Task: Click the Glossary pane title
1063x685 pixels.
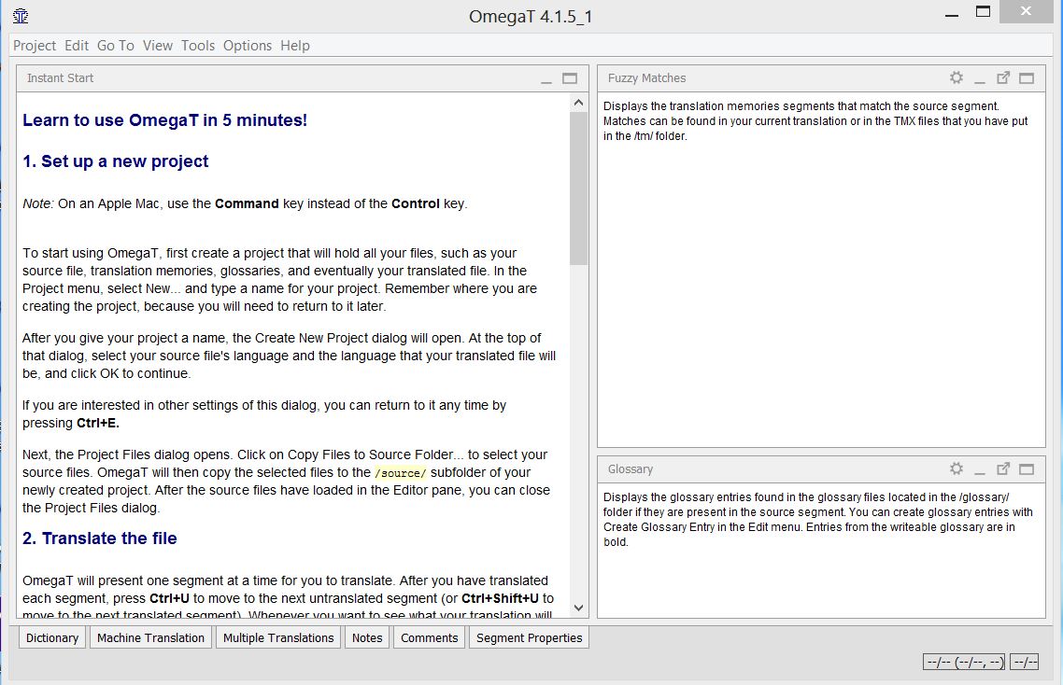Action: pyautogui.click(x=631, y=468)
